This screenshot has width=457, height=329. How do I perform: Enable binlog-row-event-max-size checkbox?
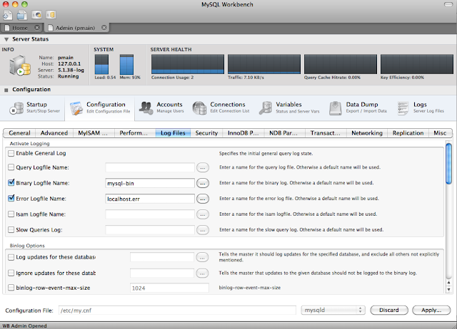point(11,288)
